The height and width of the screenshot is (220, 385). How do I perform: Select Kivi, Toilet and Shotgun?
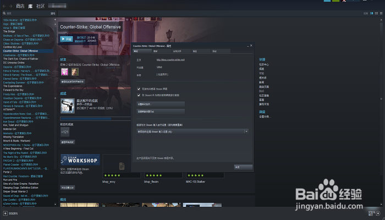(x=16, y=125)
